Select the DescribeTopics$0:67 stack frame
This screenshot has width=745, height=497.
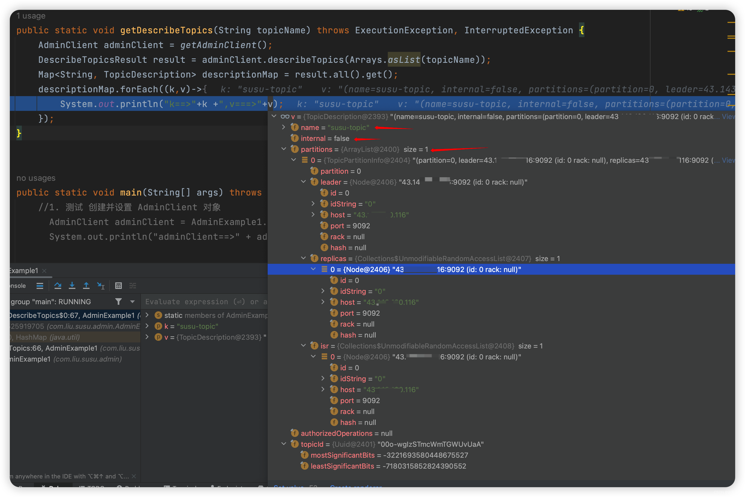tap(75, 315)
